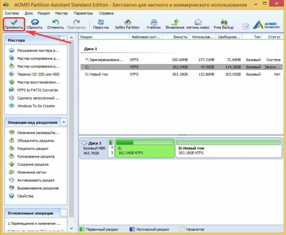The width and height of the screenshot is (286, 235).
Task: Click the Повторить (Redo) toolbar icon
Action: [76, 24]
